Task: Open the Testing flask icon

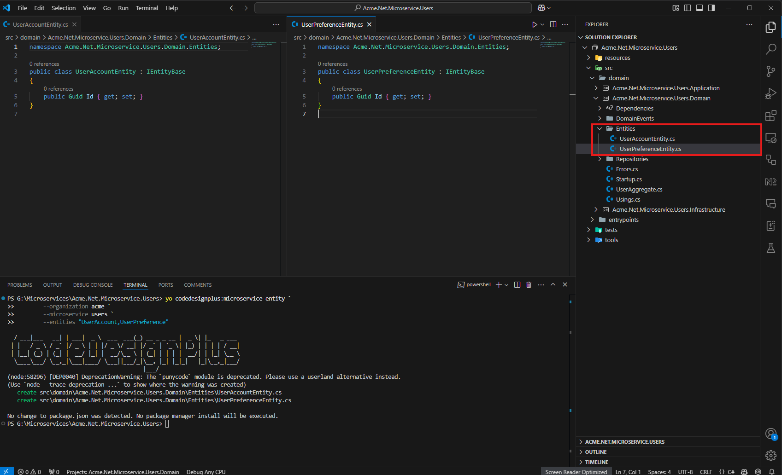Action: (770, 248)
